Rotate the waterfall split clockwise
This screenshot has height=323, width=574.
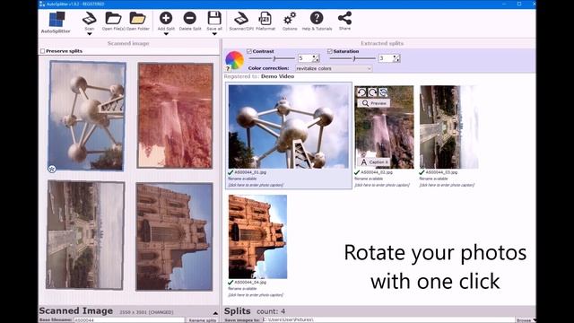click(x=372, y=92)
